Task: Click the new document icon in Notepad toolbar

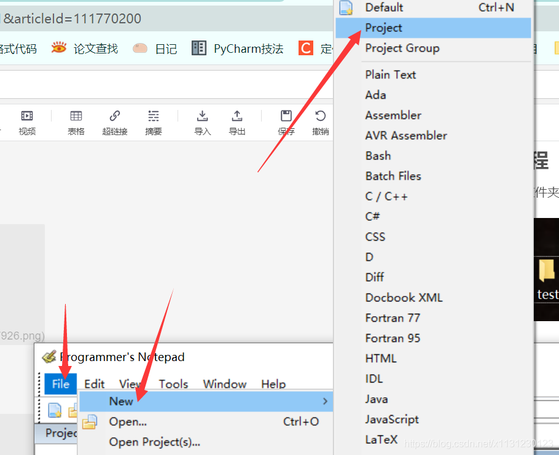Action: (x=55, y=410)
